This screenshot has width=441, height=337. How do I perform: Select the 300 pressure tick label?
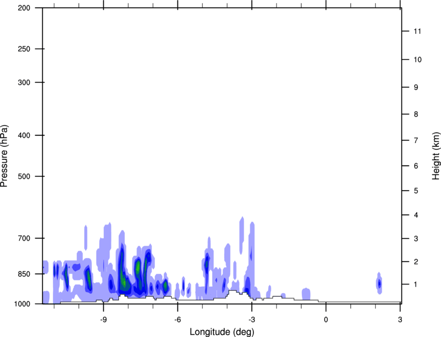point(24,82)
